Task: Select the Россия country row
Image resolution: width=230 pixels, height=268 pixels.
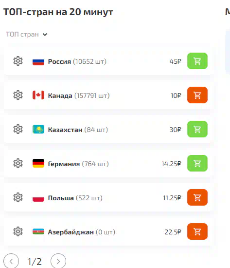Action: click(109, 61)
